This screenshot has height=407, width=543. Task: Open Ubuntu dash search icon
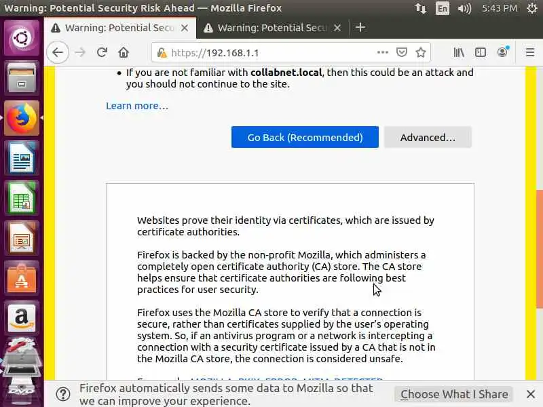(x=22, y=38)
